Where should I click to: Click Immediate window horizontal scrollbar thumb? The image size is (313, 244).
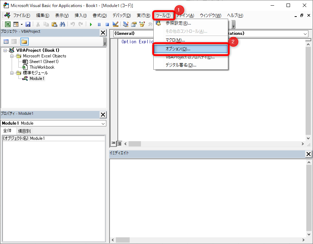tap(123, 240)
